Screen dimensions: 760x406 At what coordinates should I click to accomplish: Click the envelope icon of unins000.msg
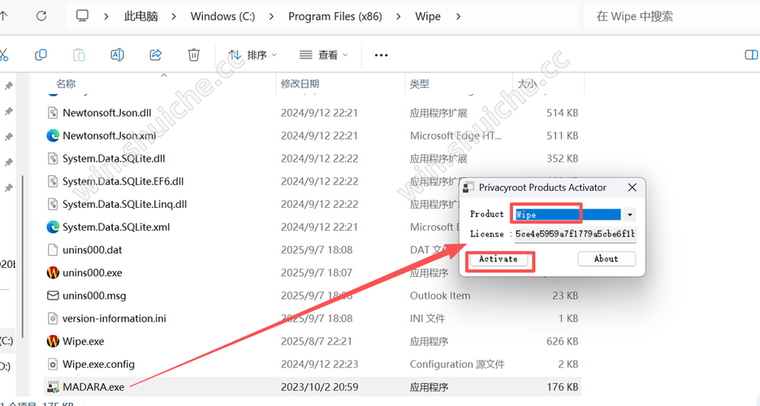52,295
